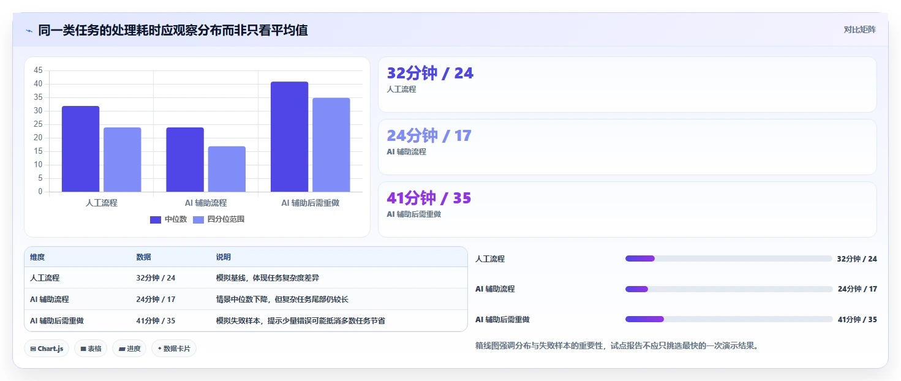Click the AI 辅助流程 median bar in chart
901x381 pixels.
185,159
